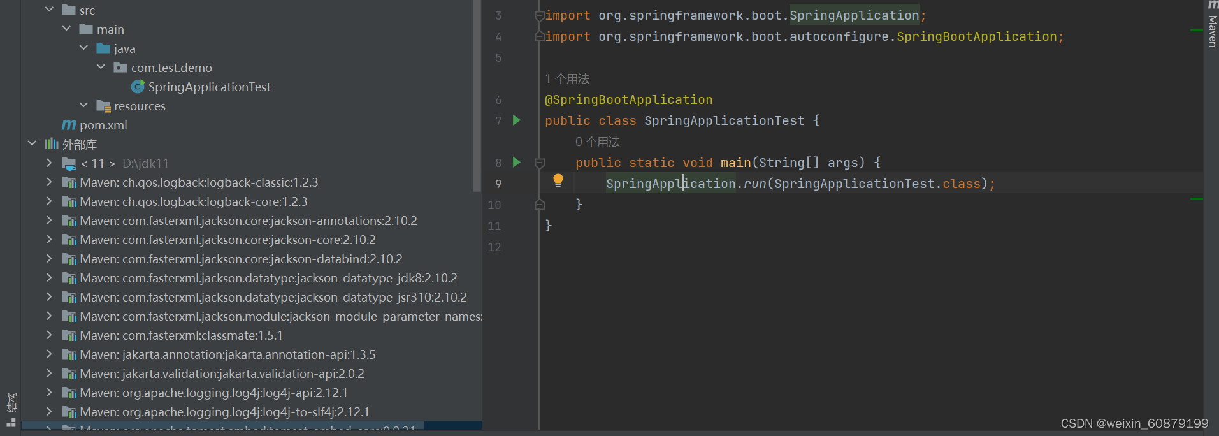Screen dimensions: 1219x436
Task: Open the 结构 structure tool window tab
Action: click(11, 409)
